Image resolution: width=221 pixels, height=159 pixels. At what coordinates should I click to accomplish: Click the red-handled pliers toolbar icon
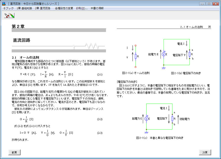tap(7, 15)
